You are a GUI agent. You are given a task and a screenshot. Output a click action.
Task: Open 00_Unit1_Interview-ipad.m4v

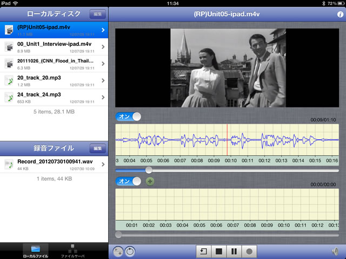point(54,47)
